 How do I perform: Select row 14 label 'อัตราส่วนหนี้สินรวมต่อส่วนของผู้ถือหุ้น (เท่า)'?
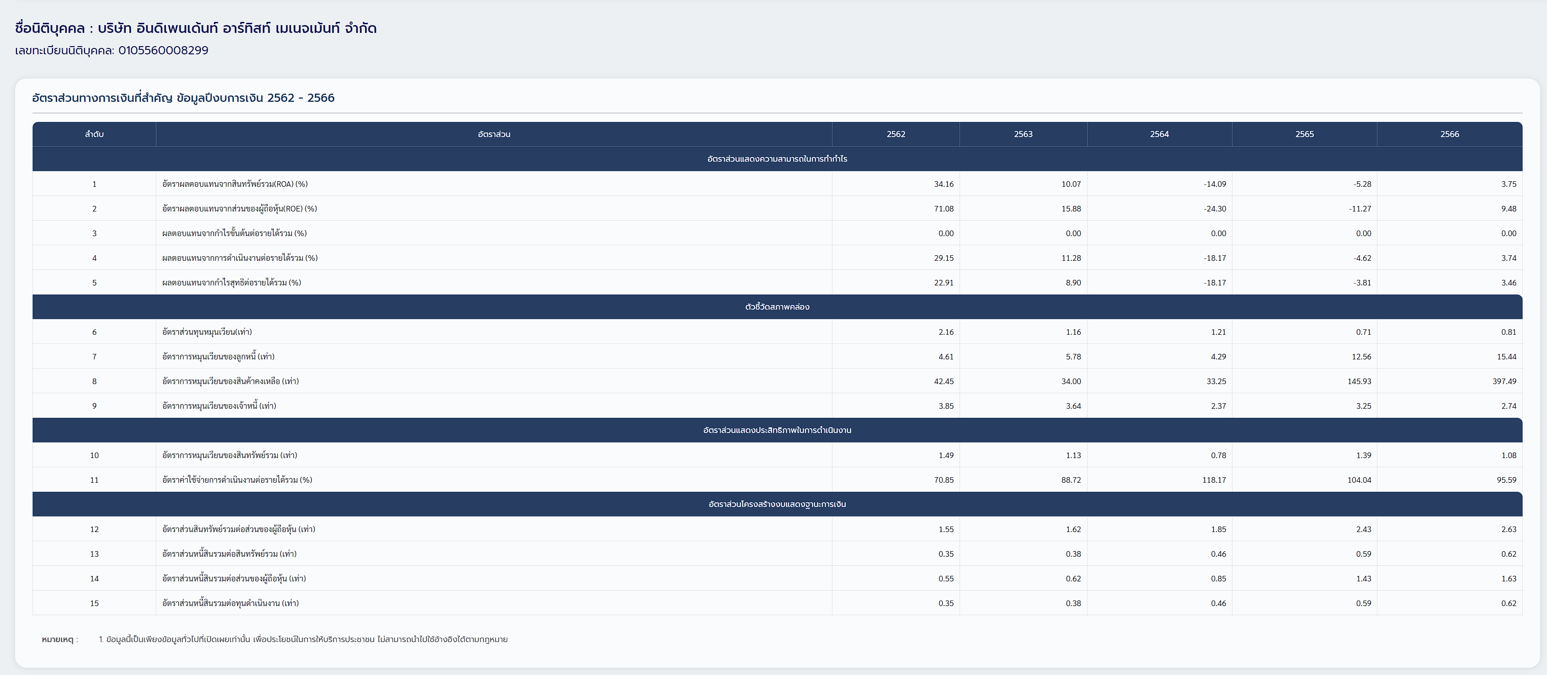coord(234,578)
